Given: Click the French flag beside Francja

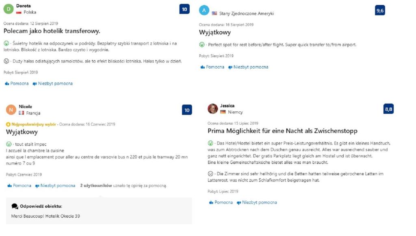Looking at the screenshot, I should coord(21,113).
